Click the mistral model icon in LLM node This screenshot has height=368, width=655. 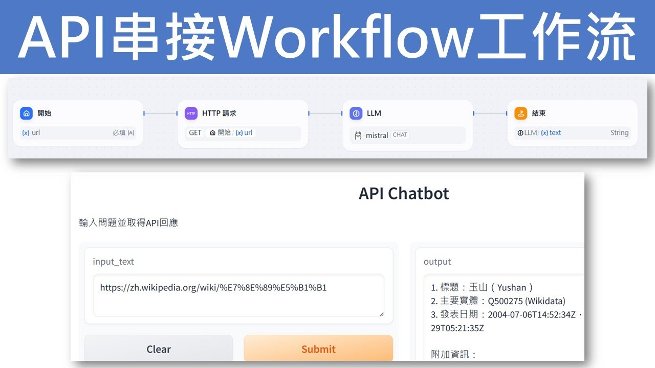coord(358,135)
